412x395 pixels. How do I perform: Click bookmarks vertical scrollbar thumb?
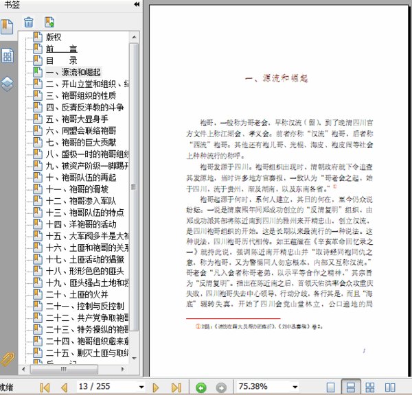coord(134,187)
